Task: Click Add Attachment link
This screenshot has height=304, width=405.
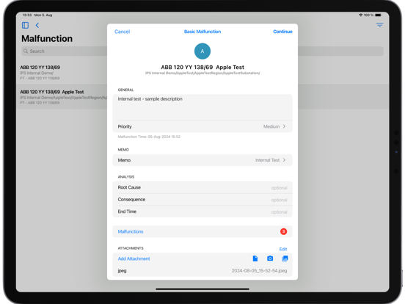Action: [134, 258]
